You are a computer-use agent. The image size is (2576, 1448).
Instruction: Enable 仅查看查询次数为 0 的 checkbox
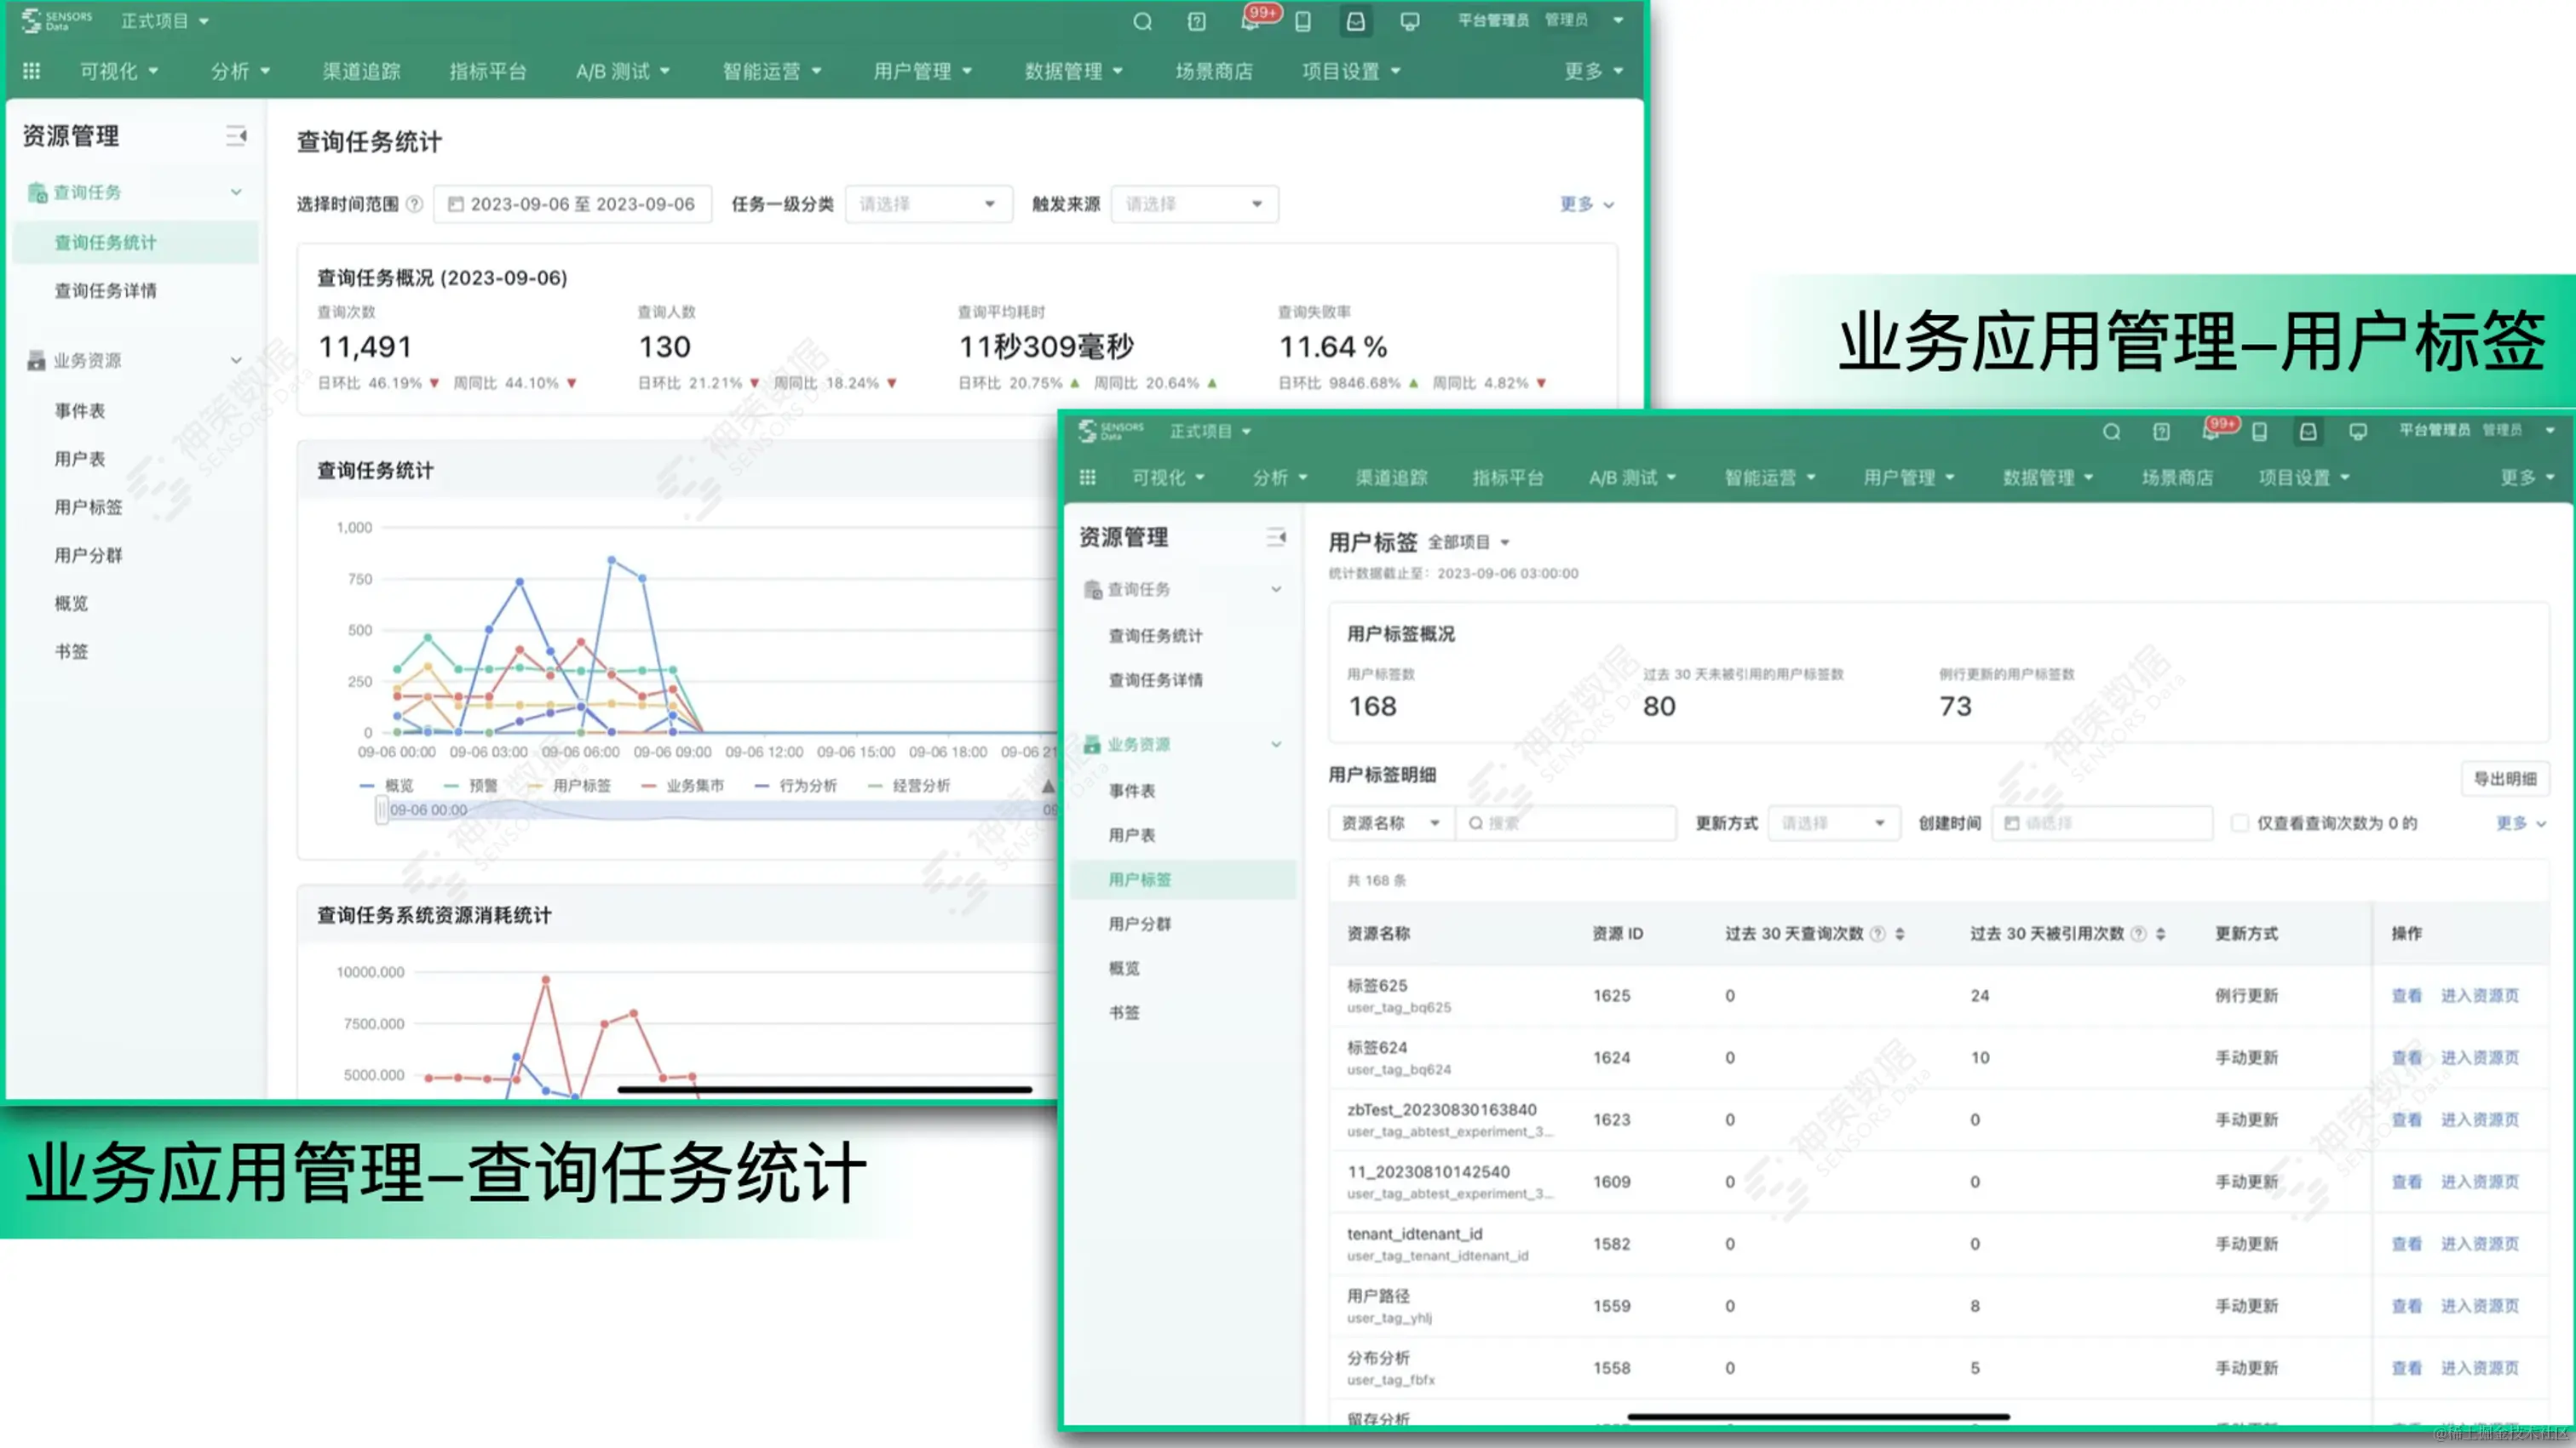[2240, 822]
